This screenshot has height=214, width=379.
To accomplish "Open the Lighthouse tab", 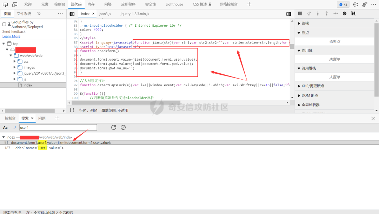I will click(174, 4).
